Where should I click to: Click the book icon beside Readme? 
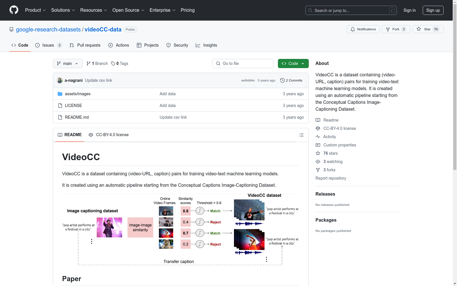pos(318,120)
